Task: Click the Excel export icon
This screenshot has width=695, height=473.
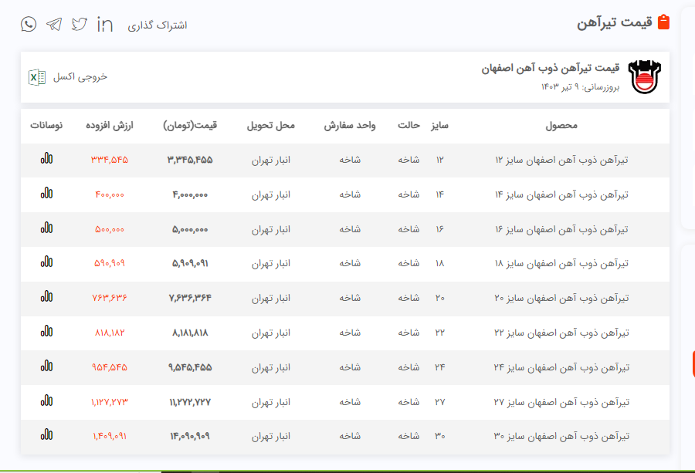Action: click(36, 76)
